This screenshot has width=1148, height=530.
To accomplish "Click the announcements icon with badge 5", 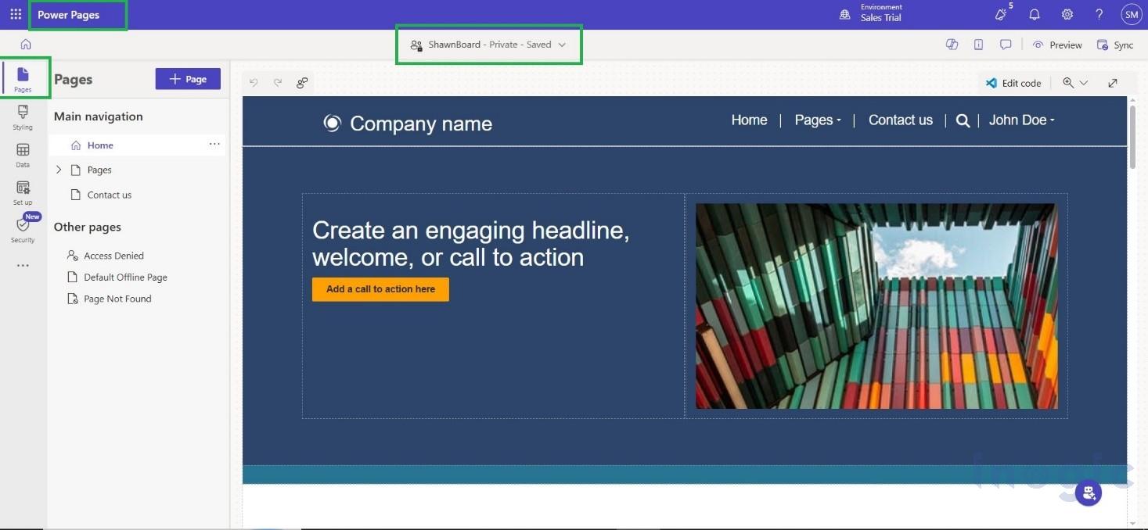I will pyautogui.click(x=1002, y=13).
